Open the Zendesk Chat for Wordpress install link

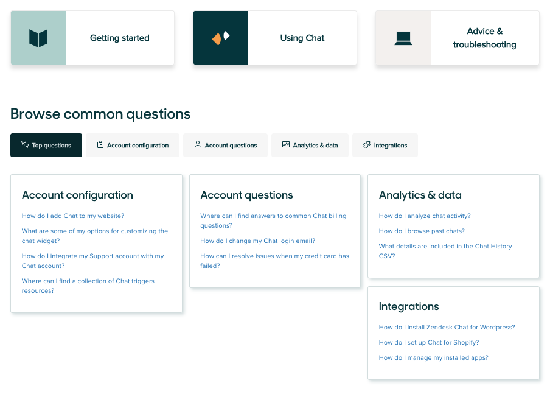(x=447, y=327)
